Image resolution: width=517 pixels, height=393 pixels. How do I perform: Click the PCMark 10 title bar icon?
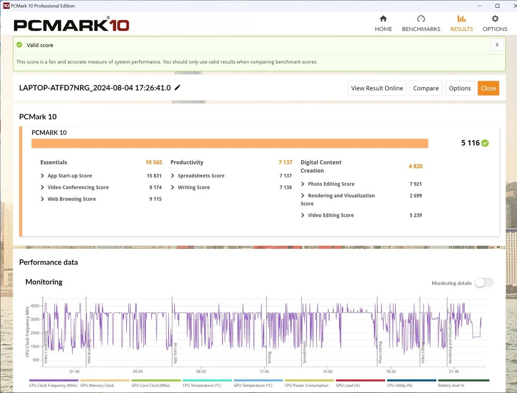[6, 6]
